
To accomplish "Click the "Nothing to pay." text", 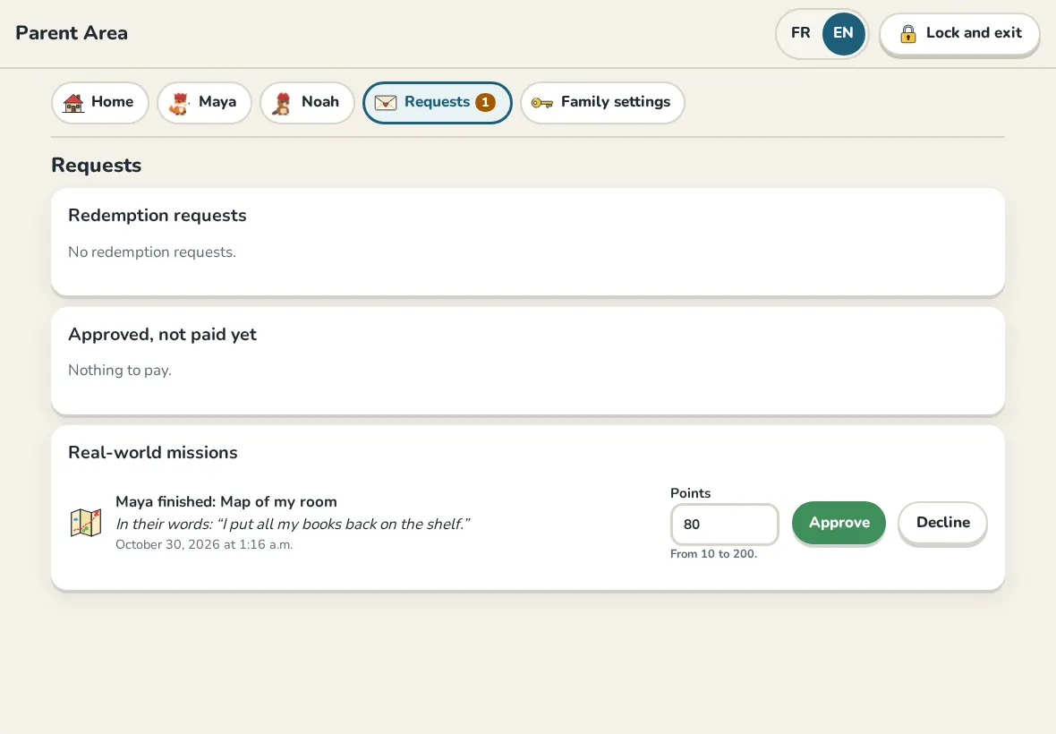I will 120,371.
